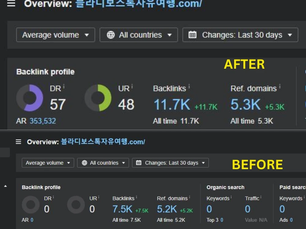
Task: Click info icon beside Ref. domains 5.3K
Action: coord(280,87)
